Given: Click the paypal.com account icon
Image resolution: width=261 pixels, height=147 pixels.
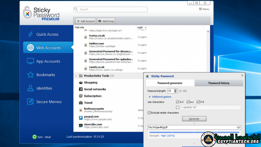Looking at the screenshot, I should coord(81,118).
